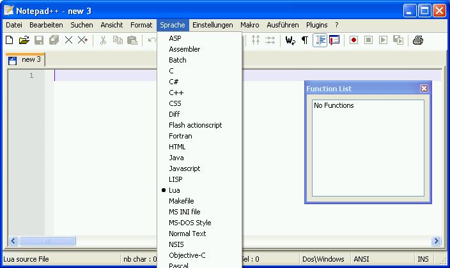Viewport: 450px width, 268px height.
Task: Click horizontal scrollbar right arrow
Action: [x=436, y=241]
